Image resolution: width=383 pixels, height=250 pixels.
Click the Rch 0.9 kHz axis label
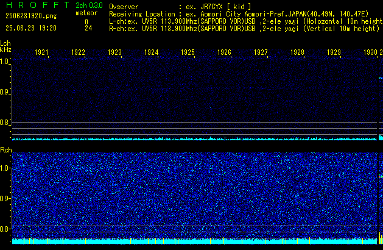5,198
